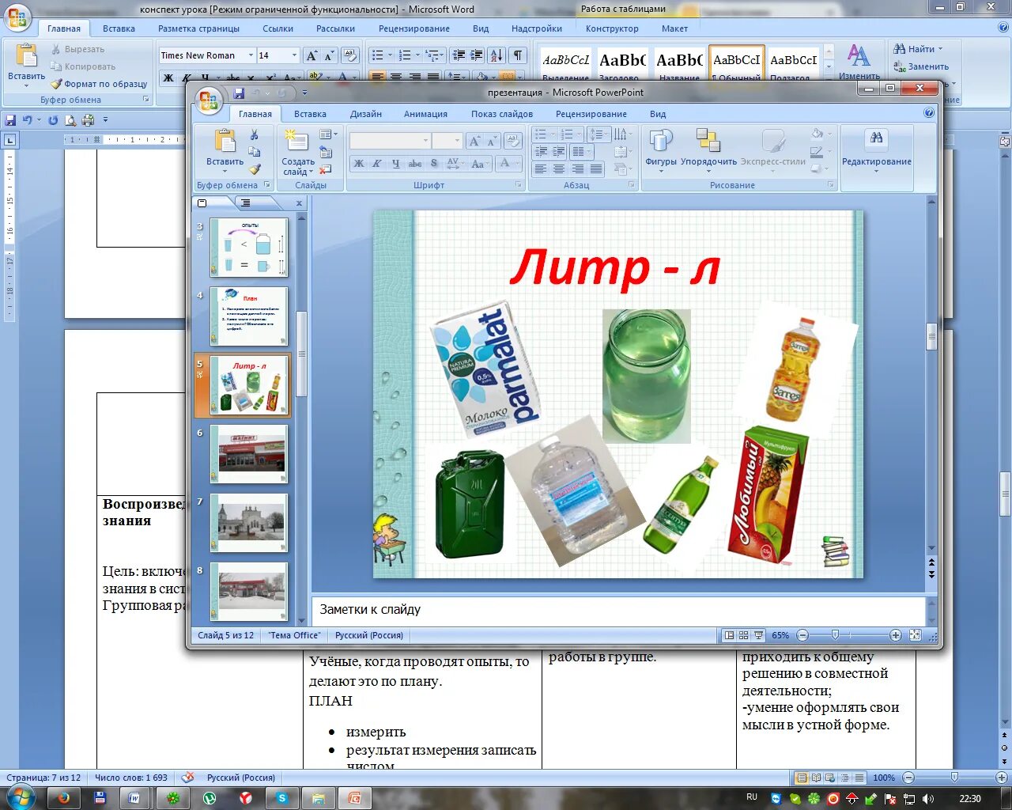The image size is (1012, 810).
Task: Click the Заметки к слайду notes field
Action: coord(618,610)
